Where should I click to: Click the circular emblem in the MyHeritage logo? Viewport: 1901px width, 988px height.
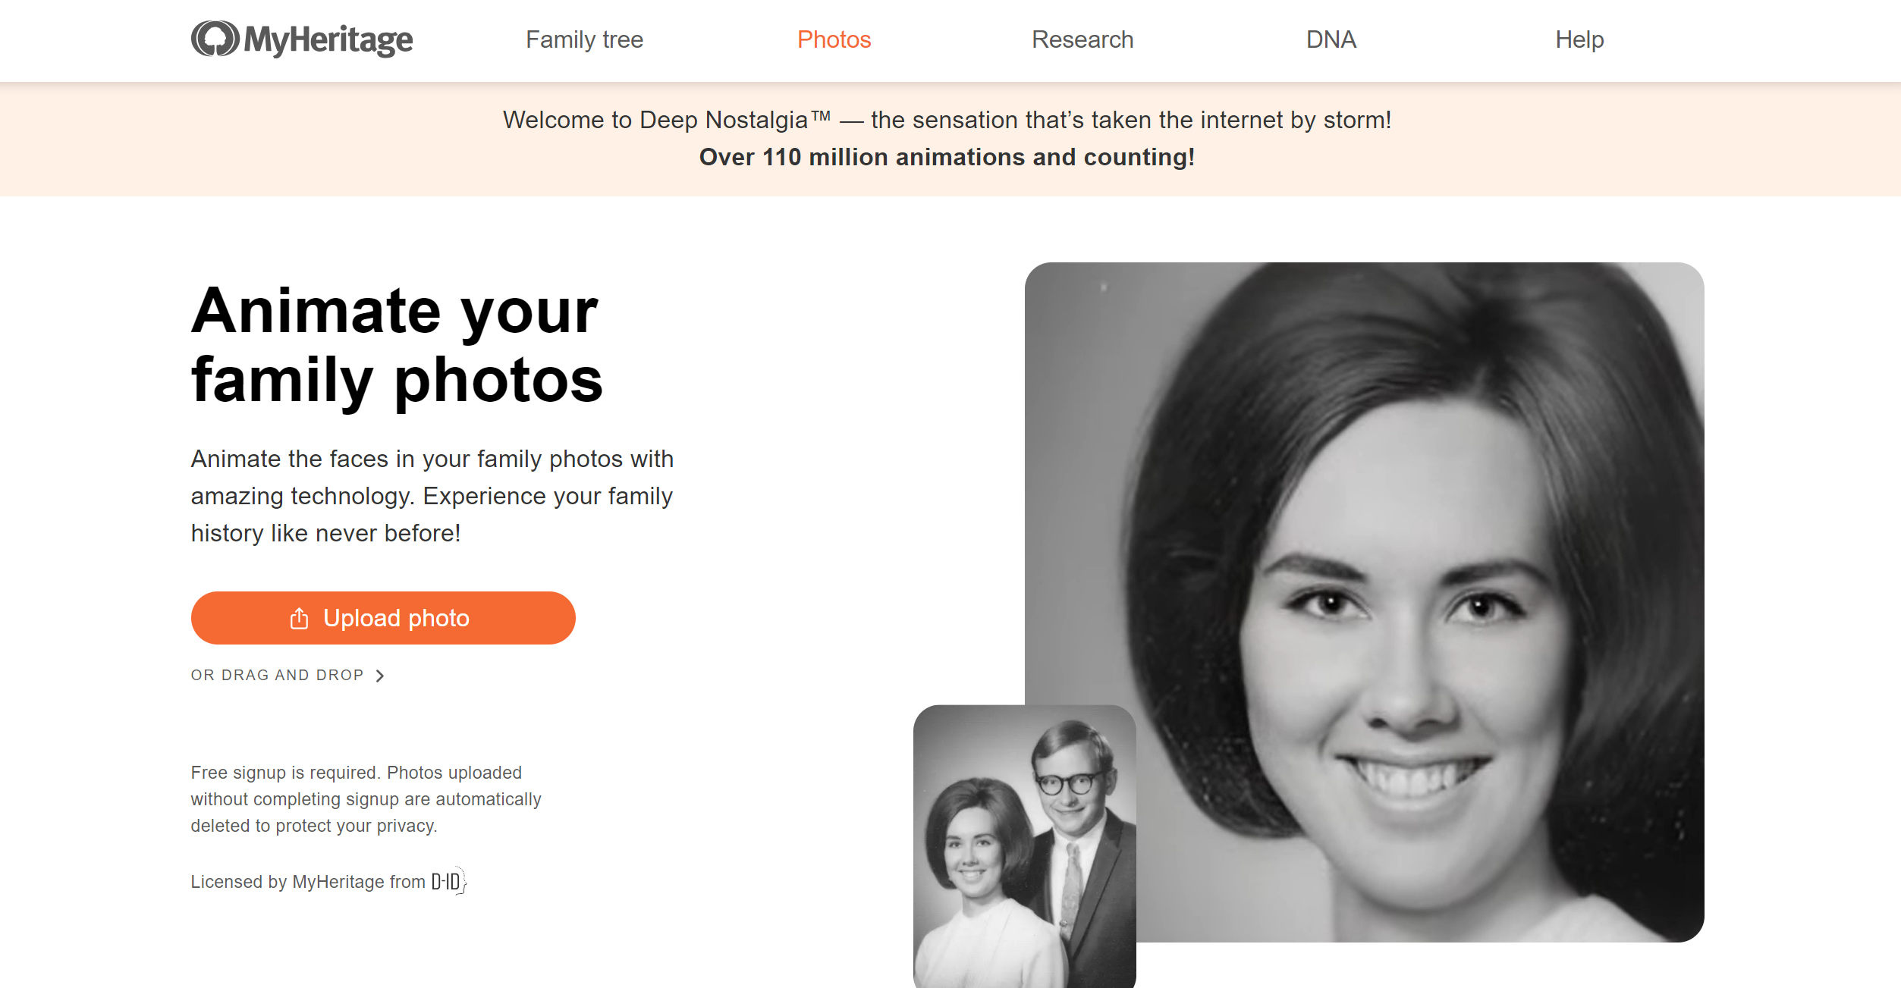pos(213,39)
